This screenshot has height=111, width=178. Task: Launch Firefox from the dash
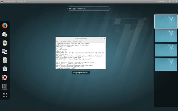coord(5,26)
